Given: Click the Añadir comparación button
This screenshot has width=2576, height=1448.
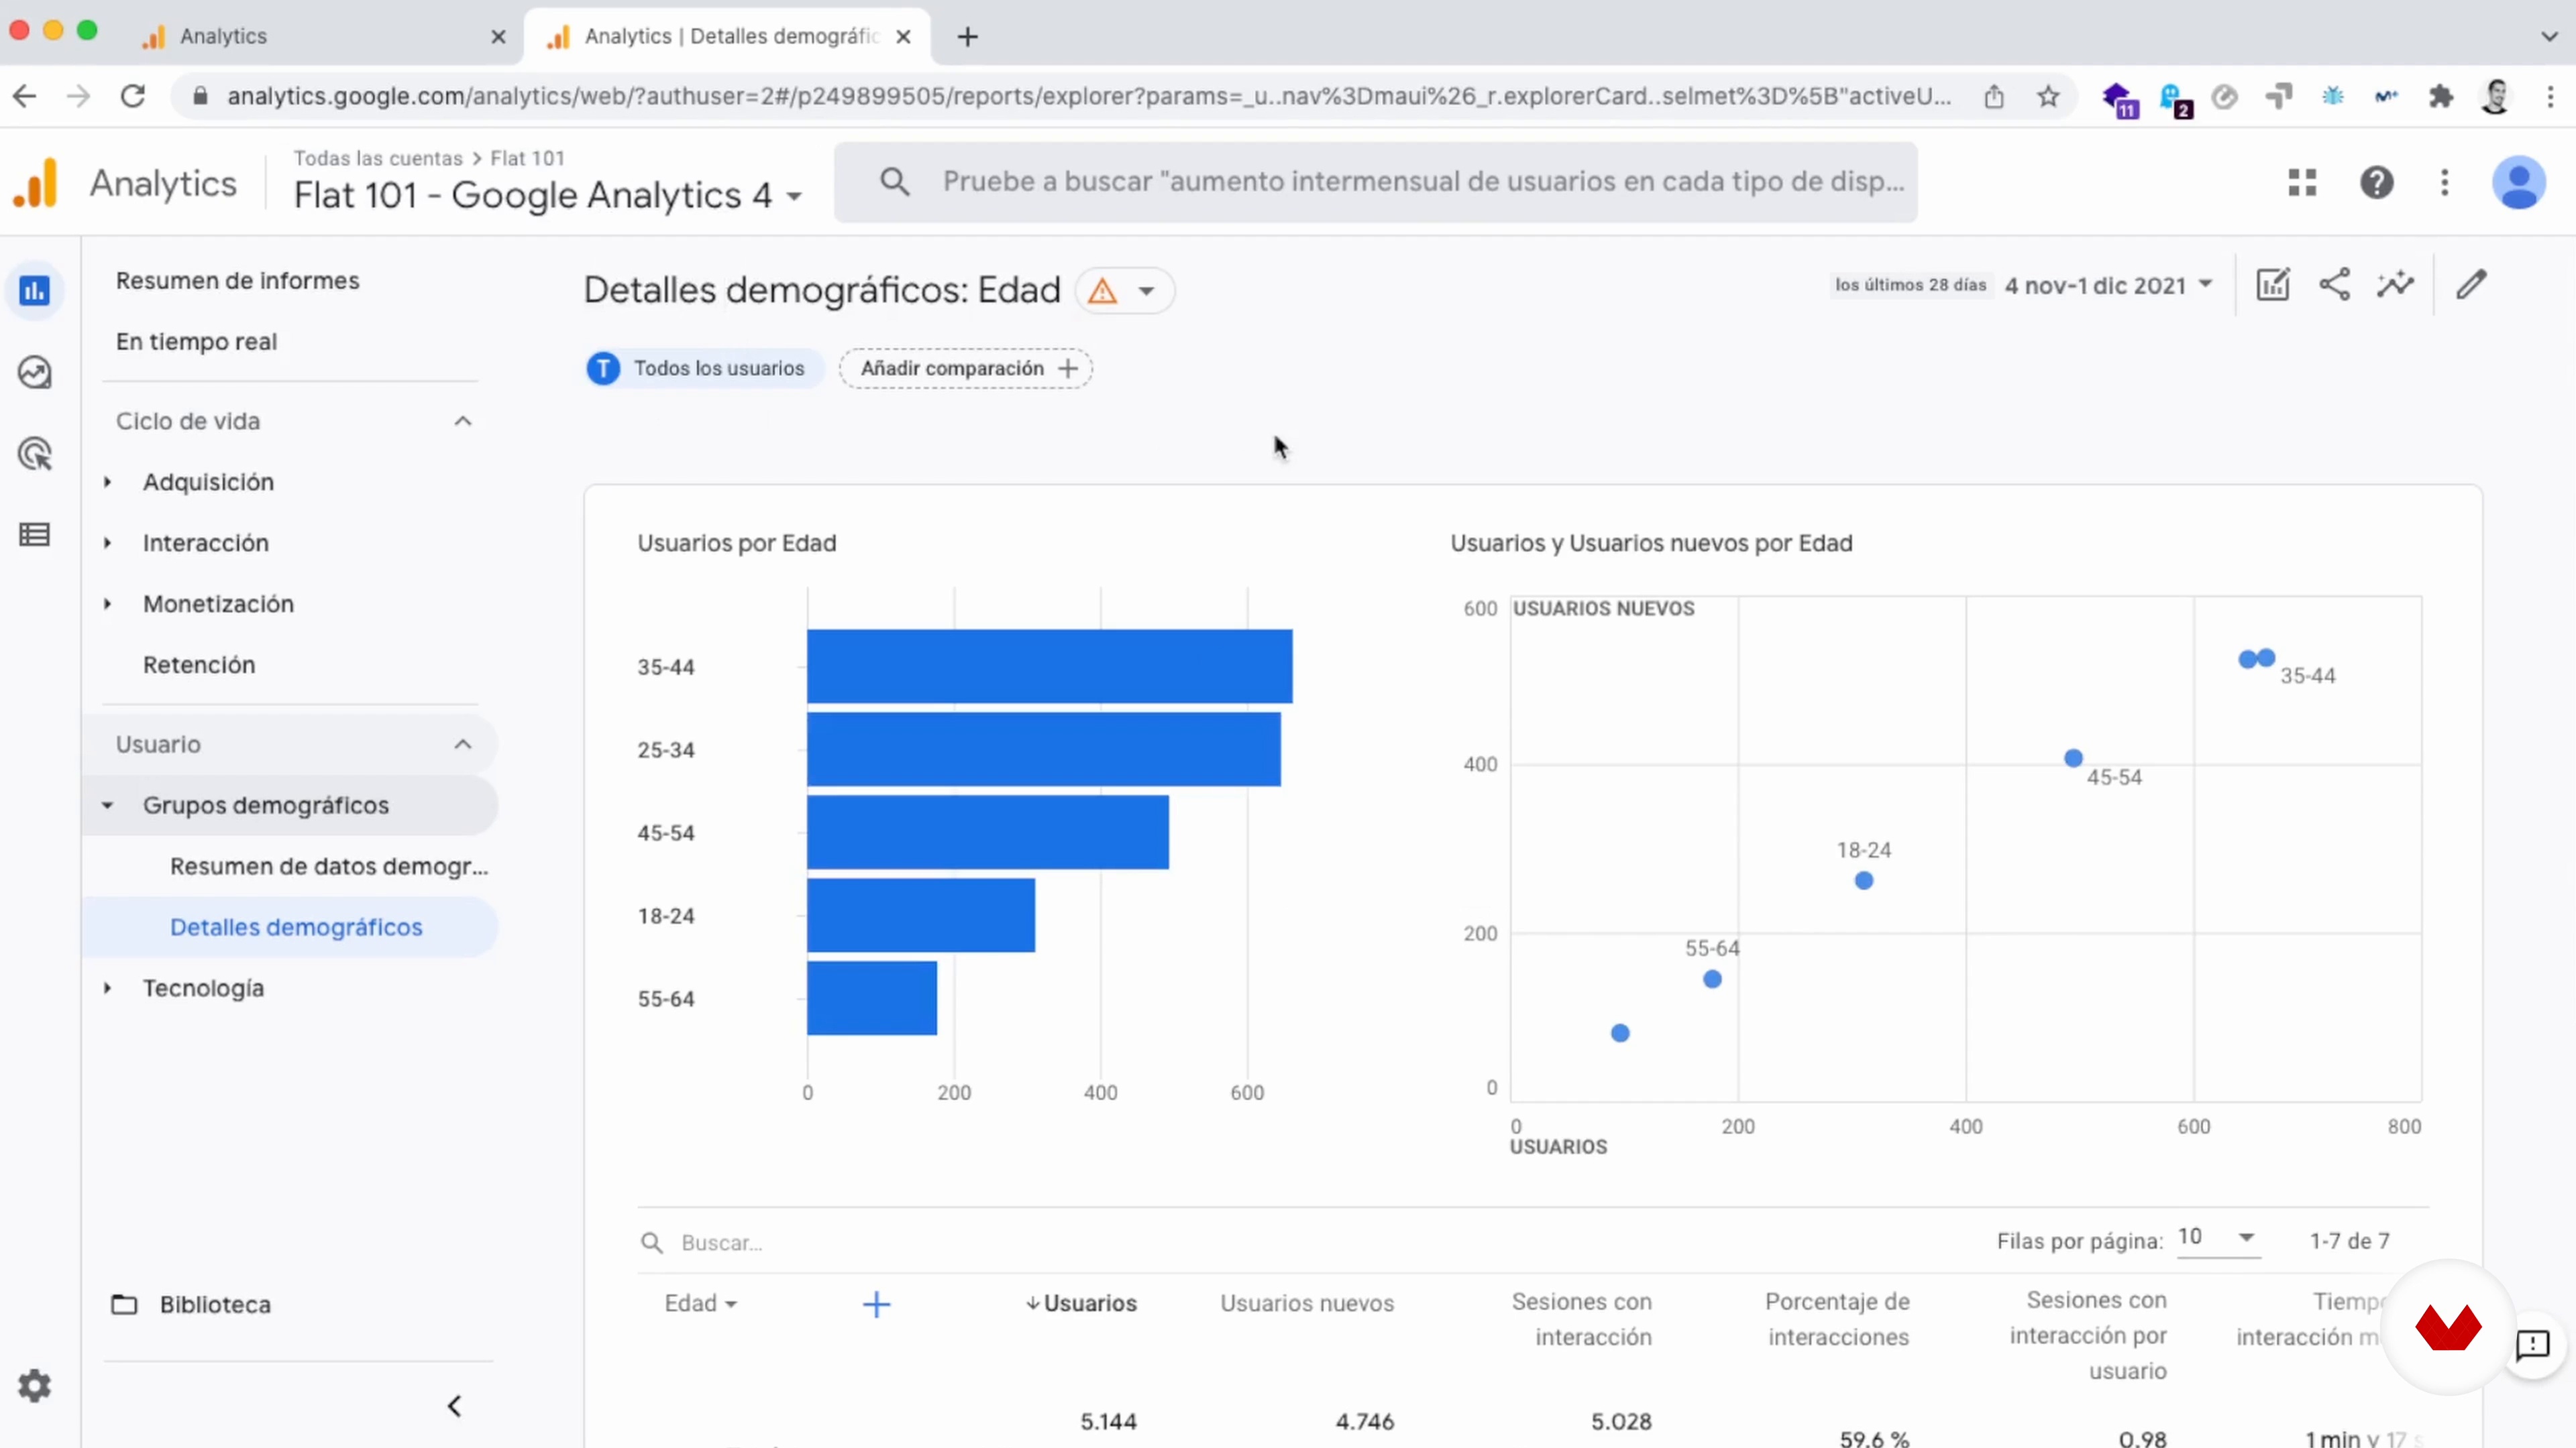Looking at the screenshot, I should [x=966, y=368].
